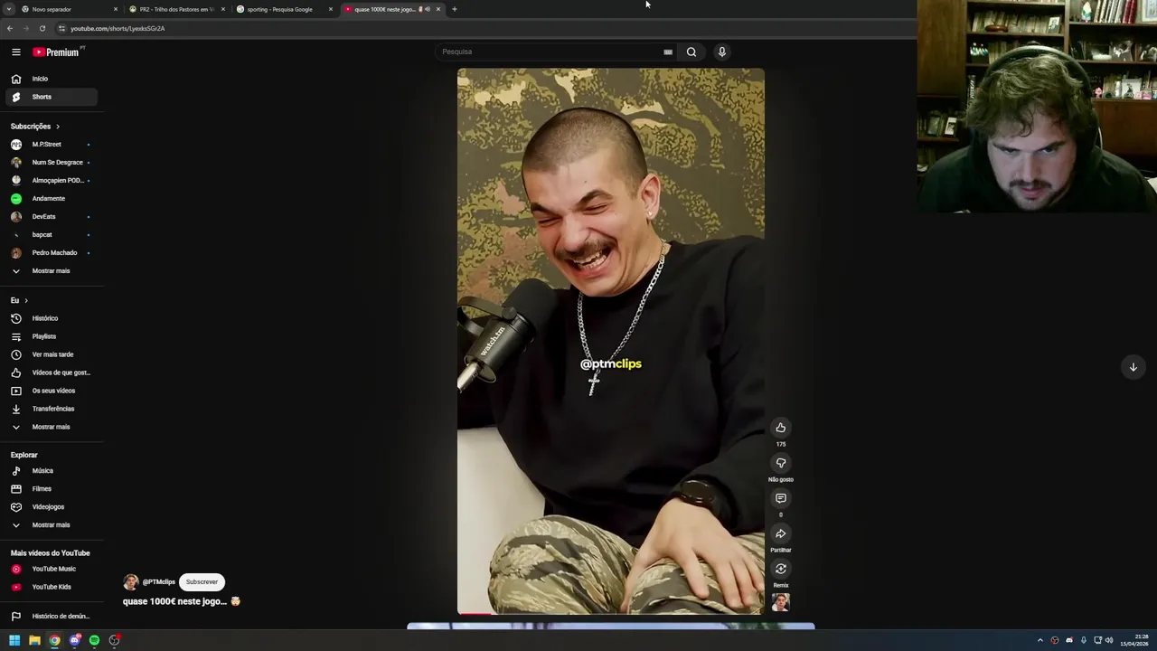Dislike the Short (Não gosto)
1157x651 pixels.
(x=781, y=463)
